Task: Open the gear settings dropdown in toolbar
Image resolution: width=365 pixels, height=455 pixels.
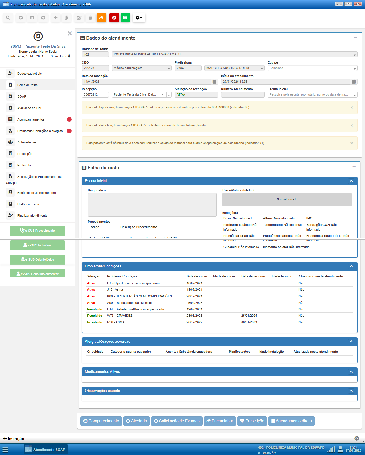Action: [x=139, y=18]
